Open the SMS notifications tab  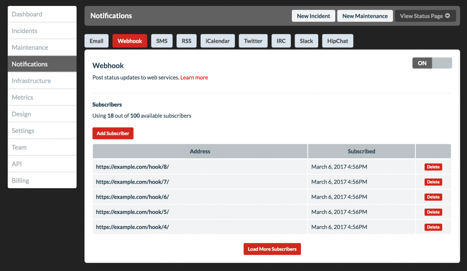(161, 41)
